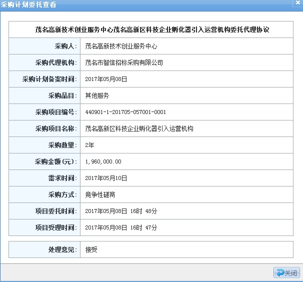
Task: Click the return arrow icon in the 关闭 button
Action: coord(279,272)
